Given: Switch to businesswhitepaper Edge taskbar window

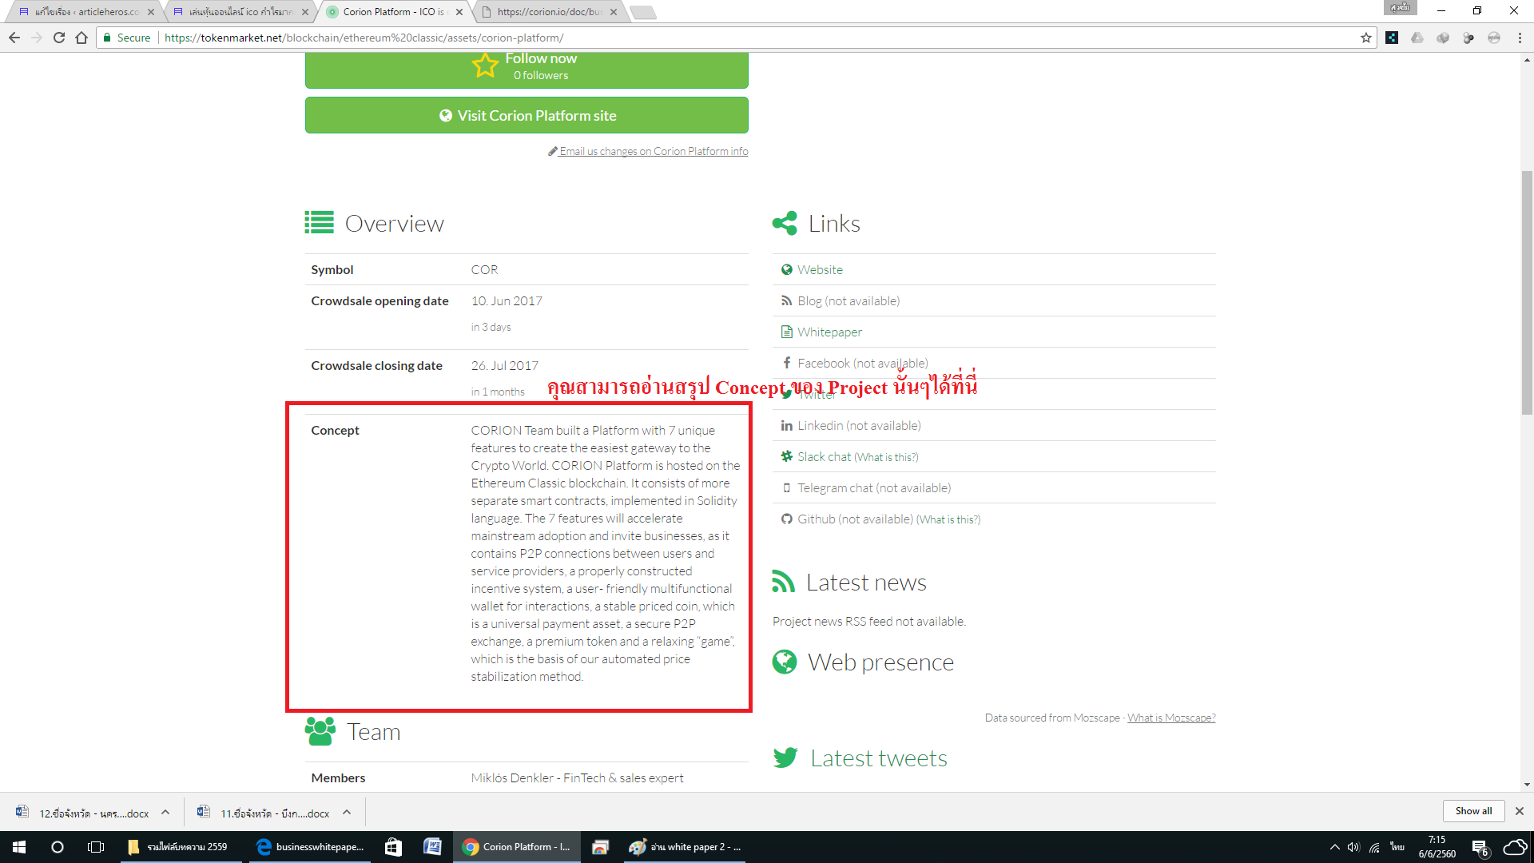Looking at the screenshot, I should click(310, 847).
